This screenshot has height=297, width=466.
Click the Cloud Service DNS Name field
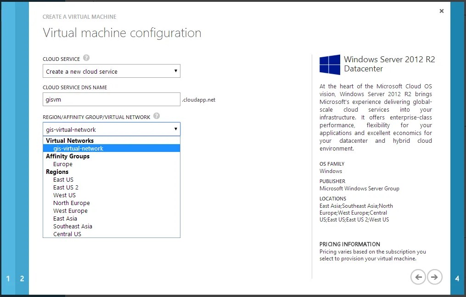point(112,99)
